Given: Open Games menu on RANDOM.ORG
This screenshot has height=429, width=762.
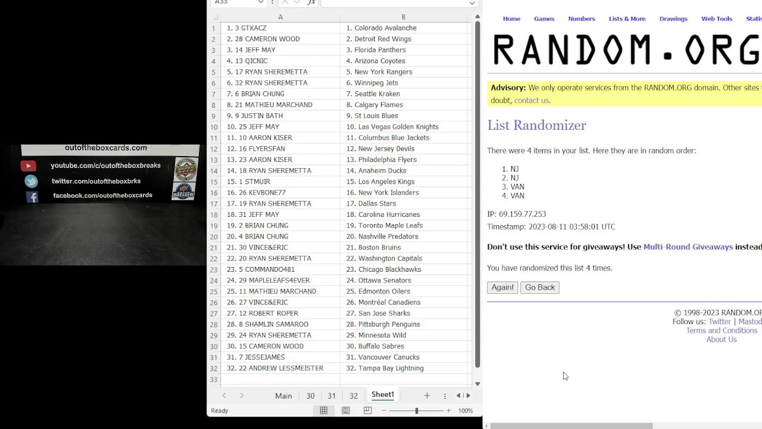Looking at the screenshot, I should coord(544,18).
